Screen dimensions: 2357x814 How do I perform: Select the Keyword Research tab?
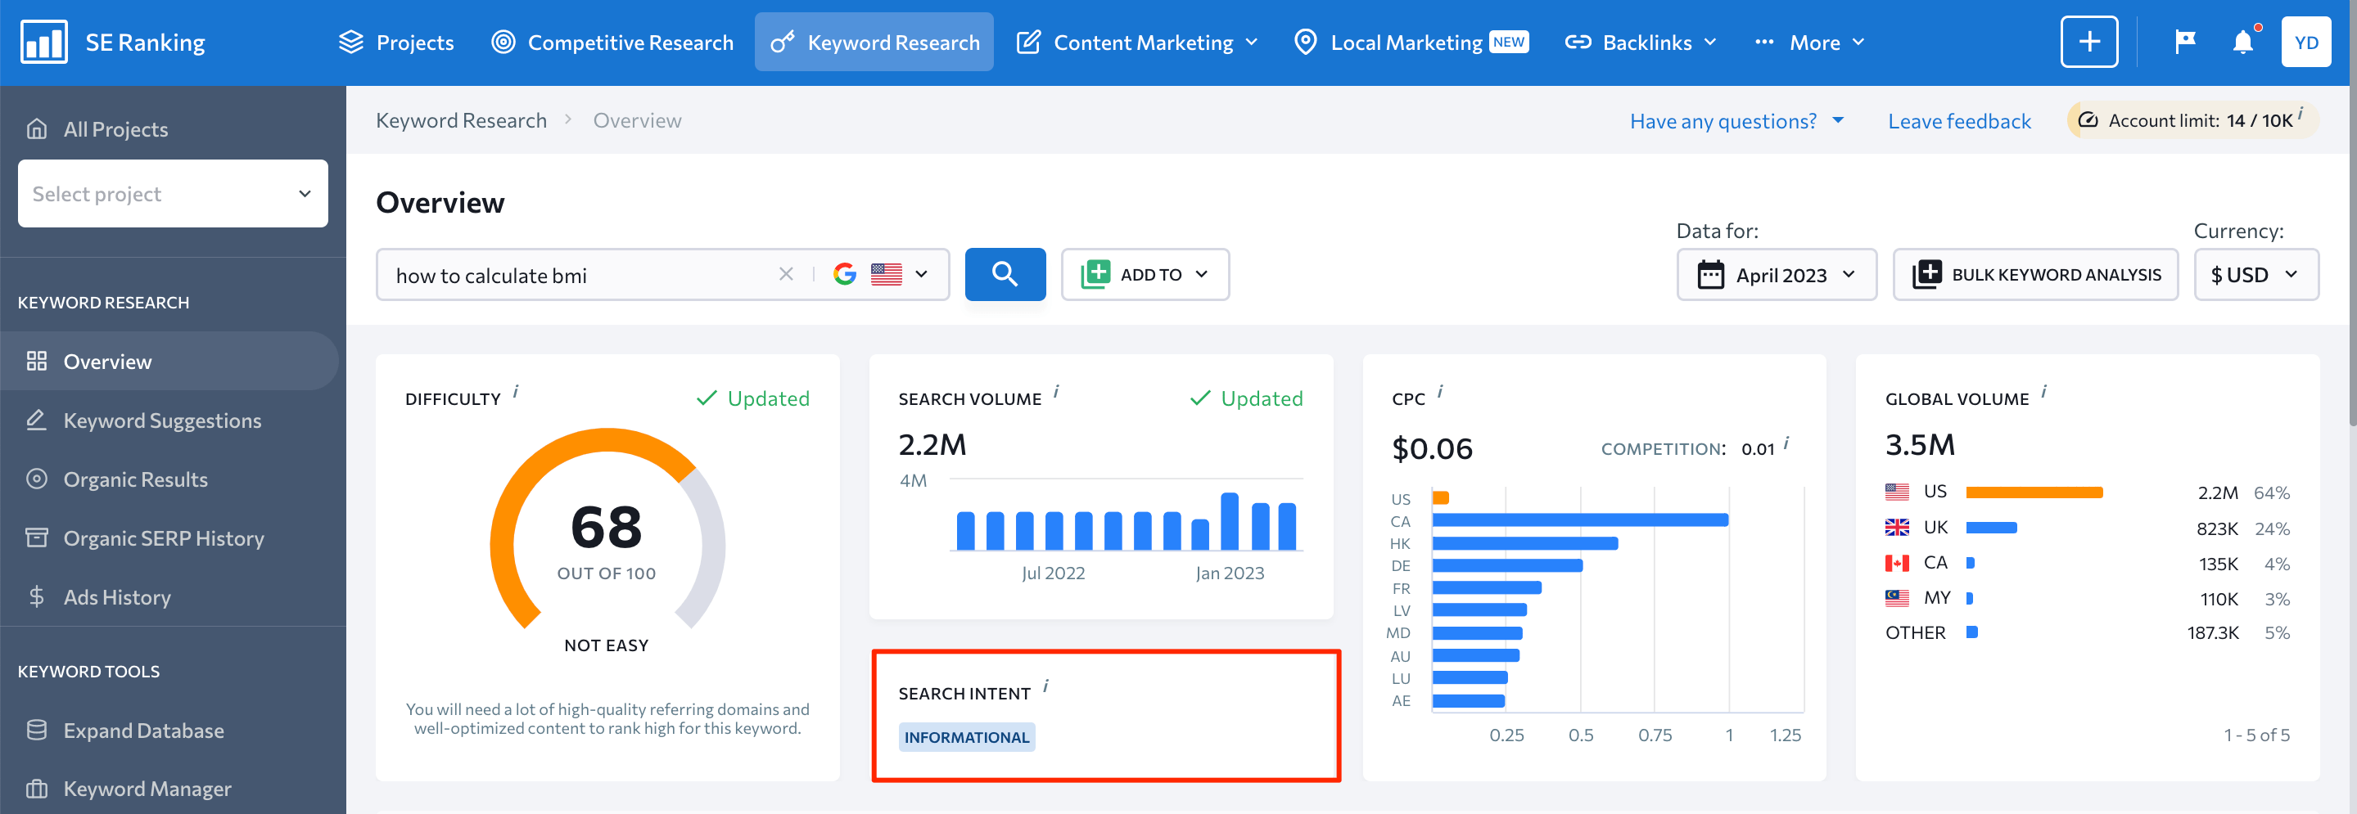874,42
